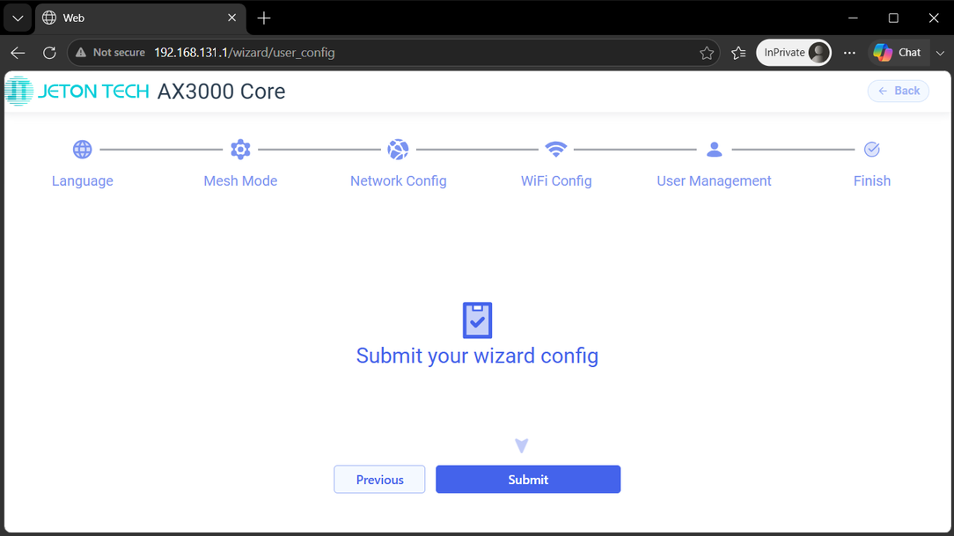Open browser Settings and more menu

849,53
